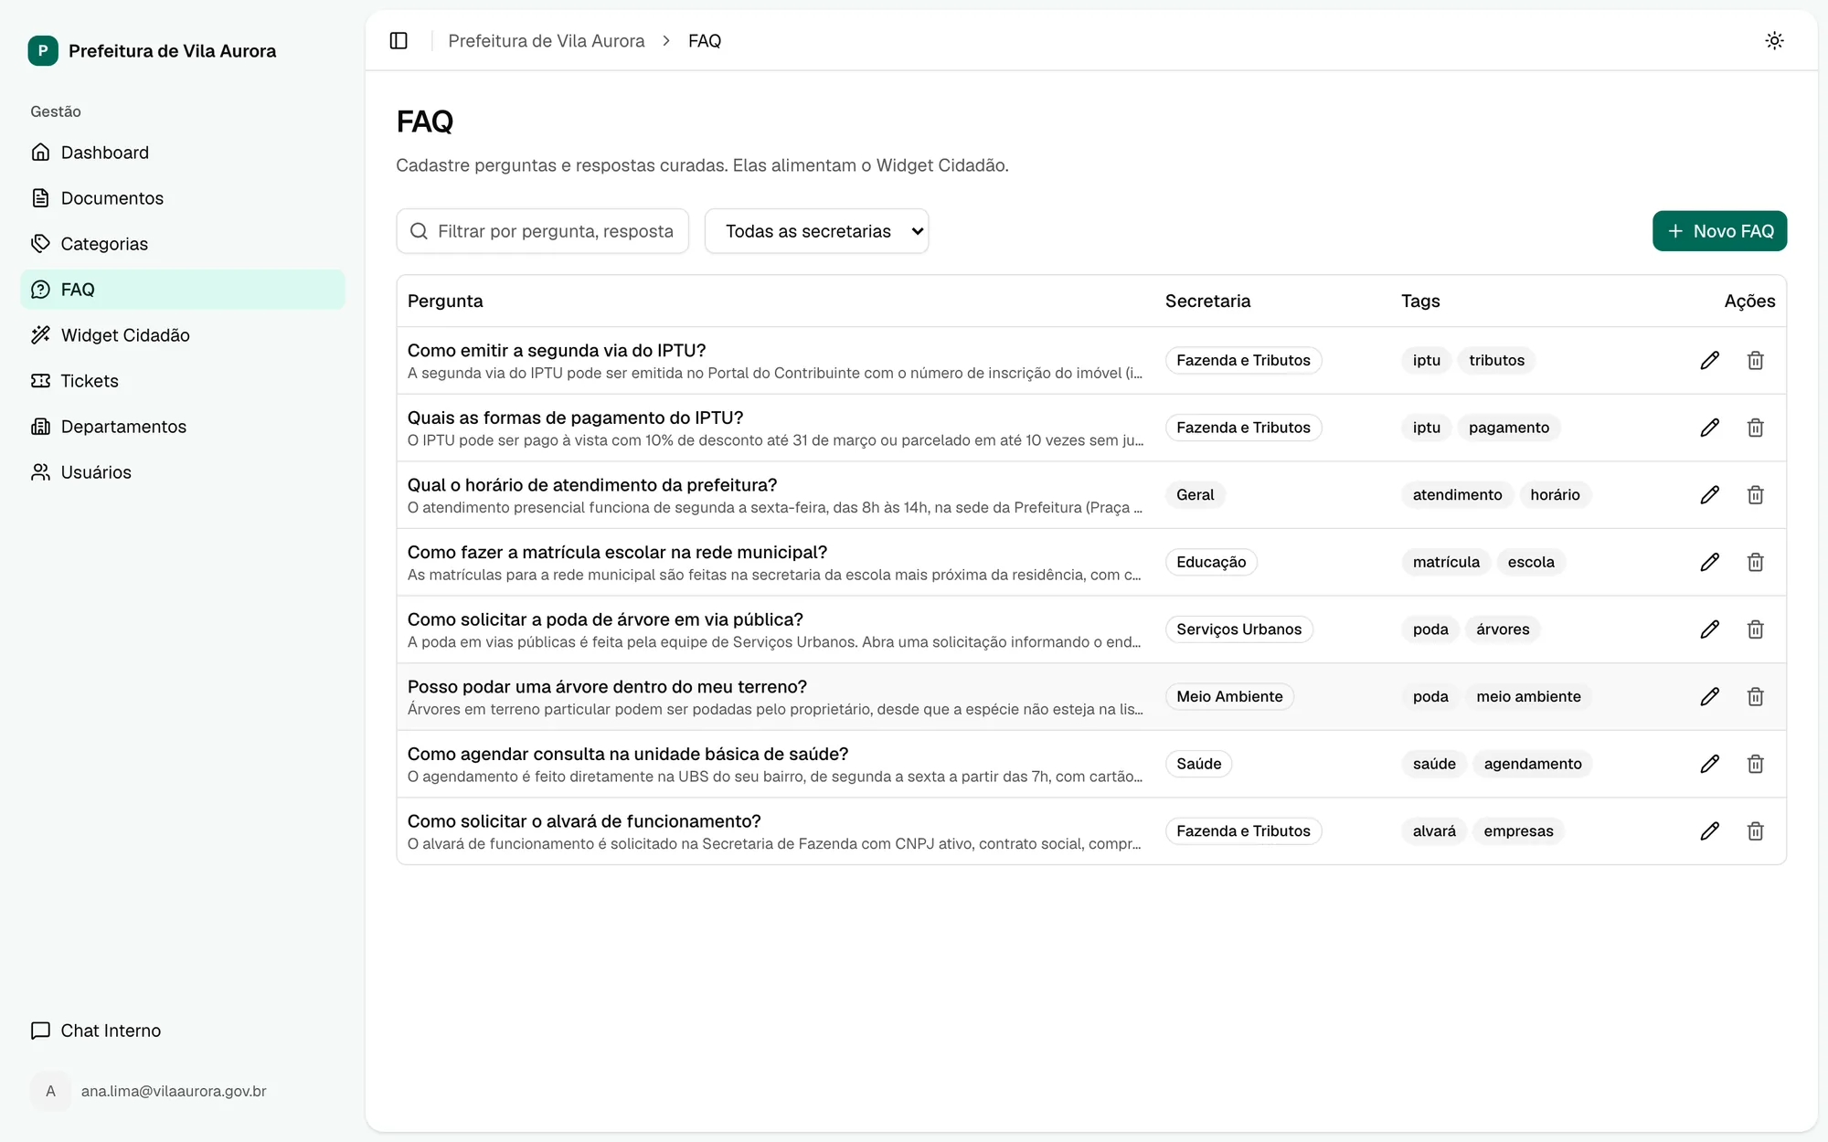The height and width of the screenshot is (1142, 1828).
Task: Edit the 'alvará de funcionamento' FAQ
Action: tap(1709, 830)
